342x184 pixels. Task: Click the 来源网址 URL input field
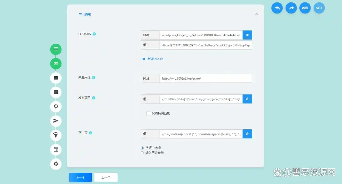pyautogui.click(x=205, y=79)
